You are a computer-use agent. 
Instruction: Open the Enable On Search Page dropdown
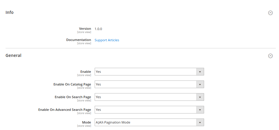(x=149, y=97)
